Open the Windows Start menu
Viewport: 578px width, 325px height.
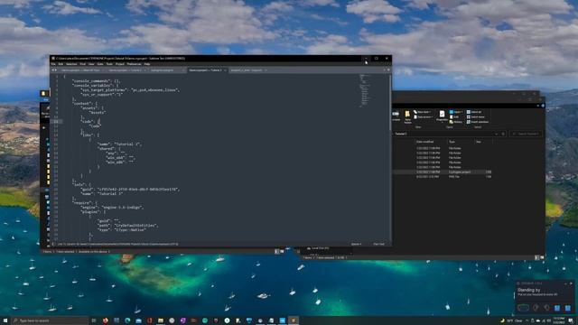point(5,320)
